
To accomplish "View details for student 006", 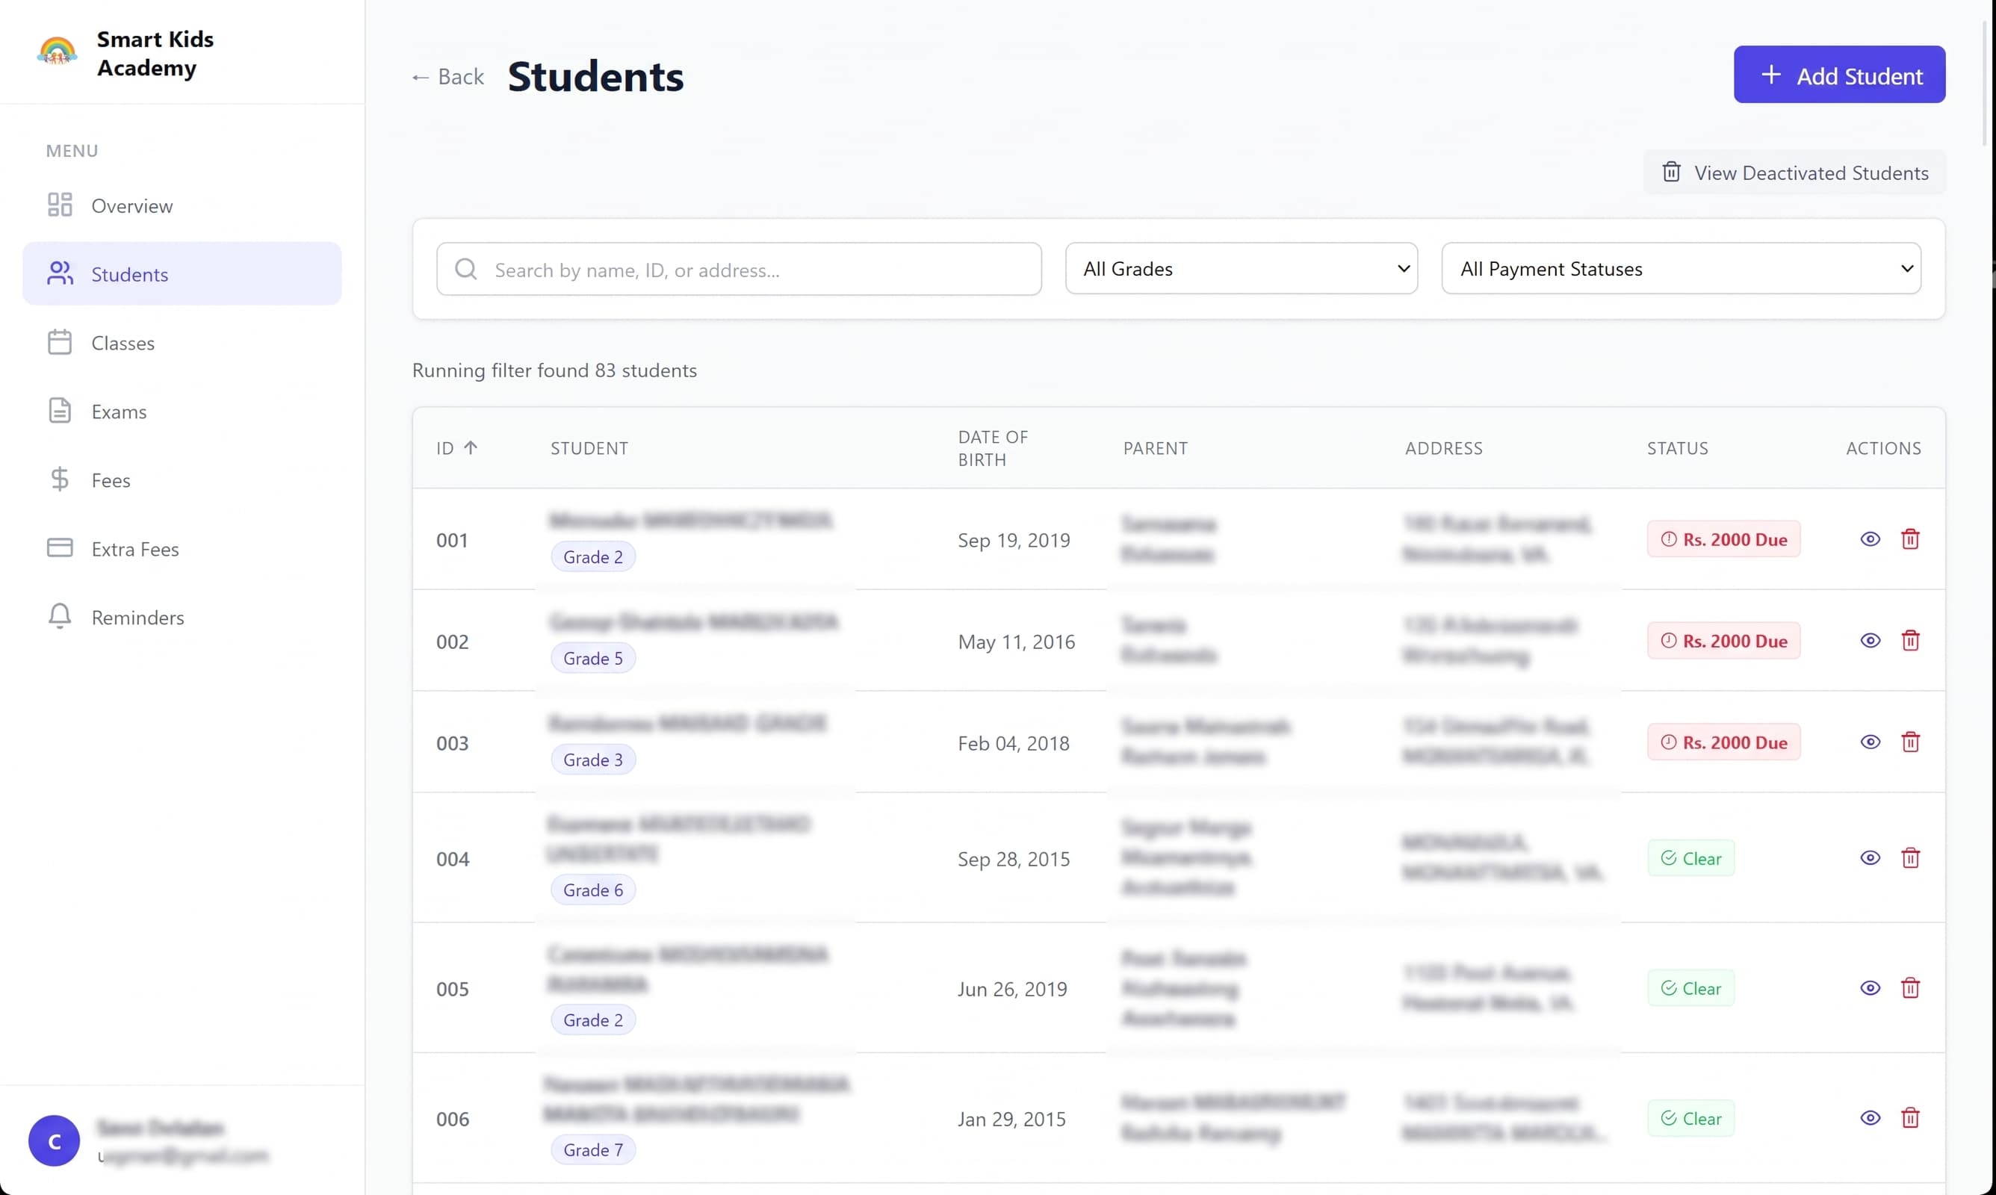I will (1870, 1117).
